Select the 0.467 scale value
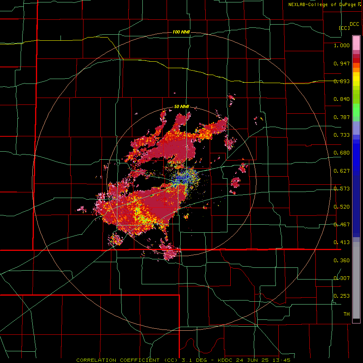Image resolution: width=363 pixels, height=363 pixels. point(342,225)
